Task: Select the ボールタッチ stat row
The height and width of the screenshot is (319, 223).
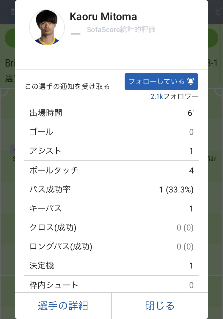Action: click(111, 170)
